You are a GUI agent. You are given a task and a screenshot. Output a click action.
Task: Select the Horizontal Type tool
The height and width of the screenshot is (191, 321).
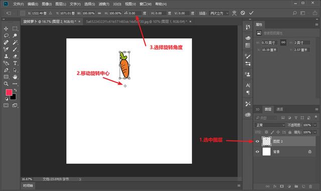(15, 63)
